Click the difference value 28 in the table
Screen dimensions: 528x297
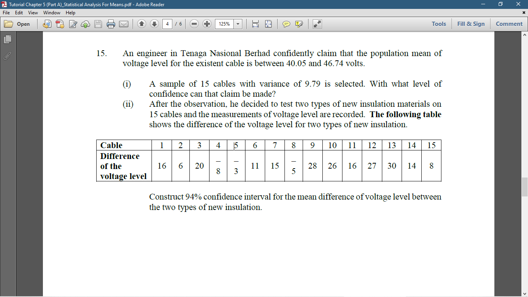(x=312, y=166)
